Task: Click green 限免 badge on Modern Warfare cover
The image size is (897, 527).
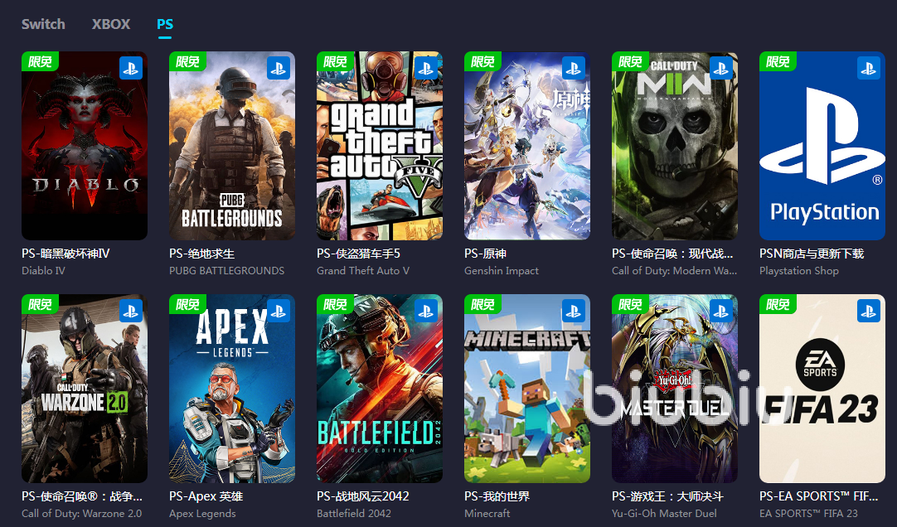Action: 630,61
